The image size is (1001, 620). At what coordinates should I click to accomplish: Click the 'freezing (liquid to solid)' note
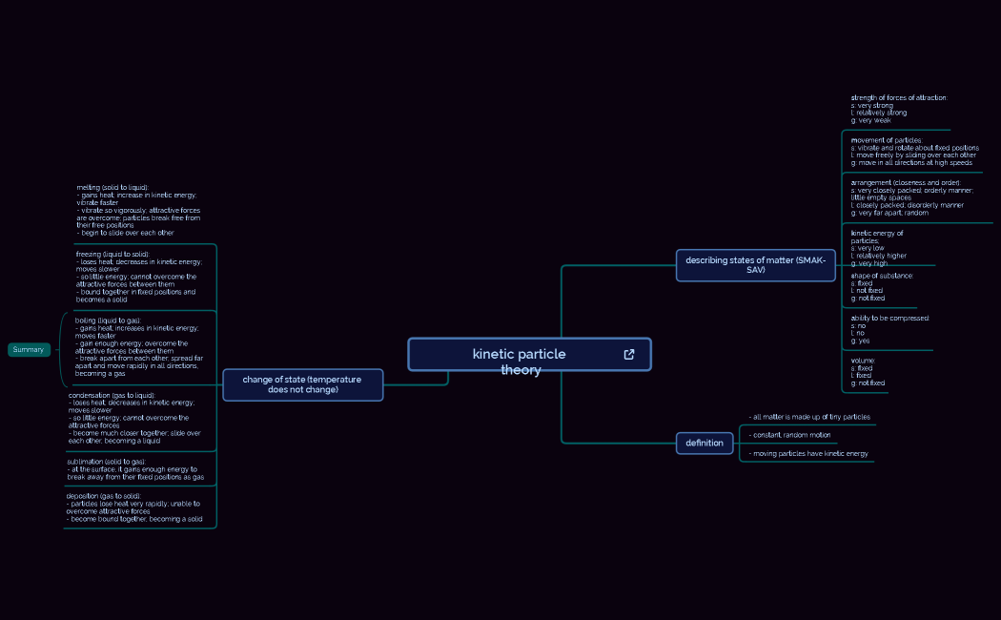point(138,277)
